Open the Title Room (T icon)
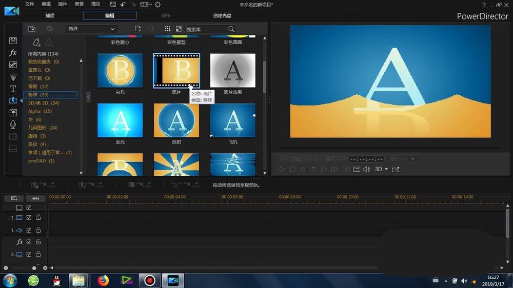 pos(13,88)
